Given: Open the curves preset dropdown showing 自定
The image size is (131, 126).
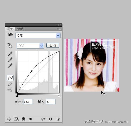Looking at the screenshot, I should tap(38, 36).
